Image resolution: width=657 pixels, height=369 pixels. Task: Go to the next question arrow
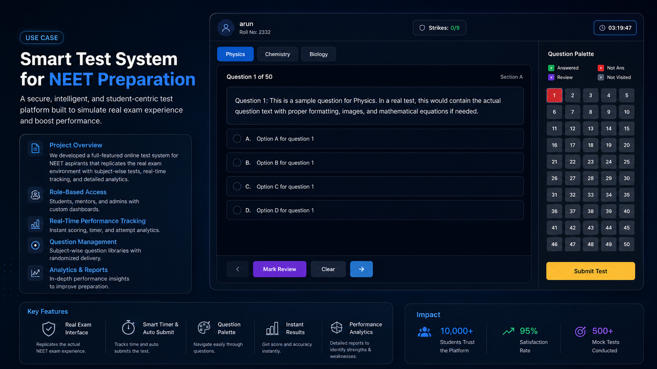[x=361, y=269]
